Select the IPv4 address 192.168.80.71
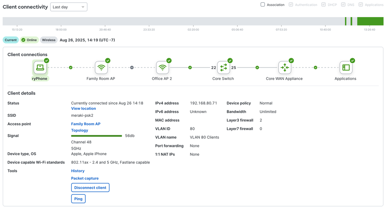 (x=203, y=103)
